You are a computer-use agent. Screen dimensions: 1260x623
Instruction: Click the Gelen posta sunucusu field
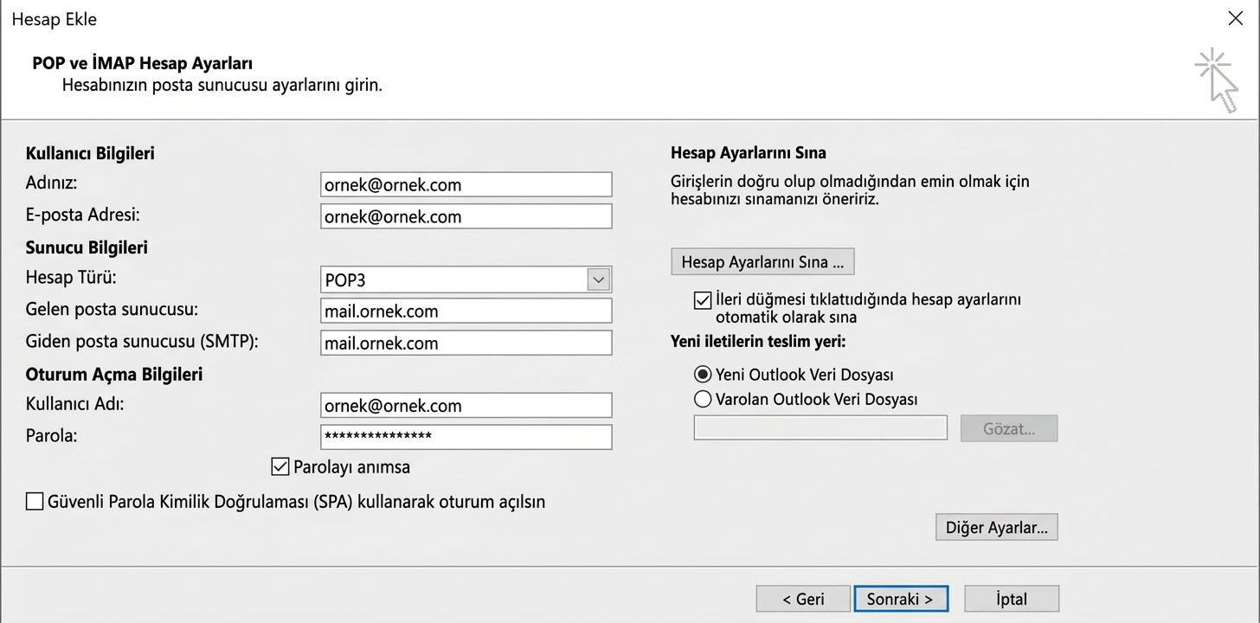[466, 311]
